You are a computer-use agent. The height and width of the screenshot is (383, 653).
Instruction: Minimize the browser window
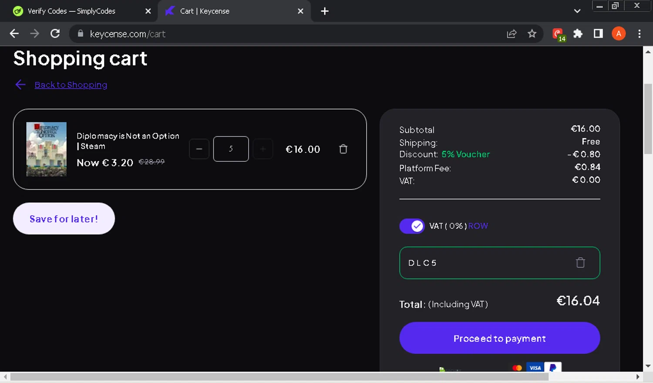tap(599, 6)
